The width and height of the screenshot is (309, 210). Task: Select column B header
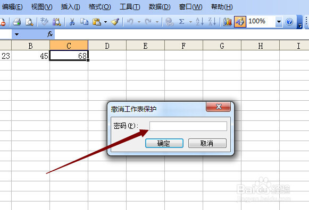coord(30,46)
